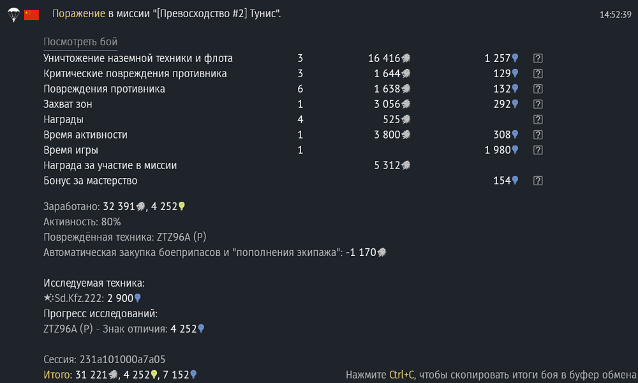Click the session ID 231a101000a7a05
Screen dimensions: 638x383
(x=122, y=359)
